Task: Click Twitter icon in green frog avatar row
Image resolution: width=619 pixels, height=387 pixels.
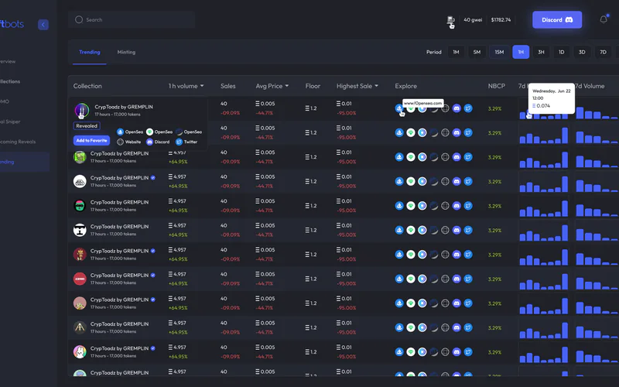Action: [468, 157]
